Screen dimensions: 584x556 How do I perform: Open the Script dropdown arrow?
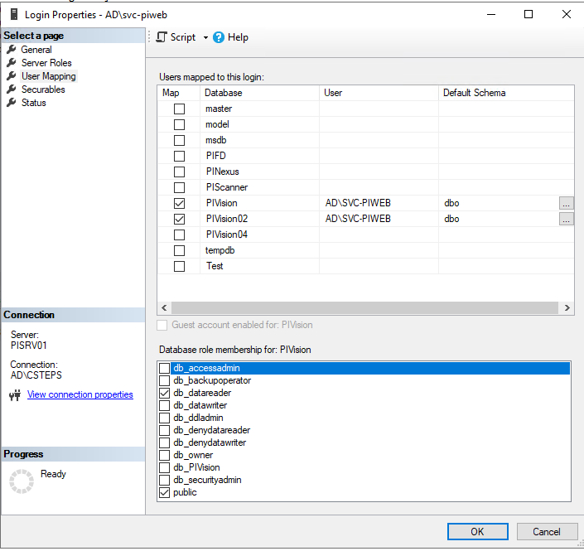(205, 37)
